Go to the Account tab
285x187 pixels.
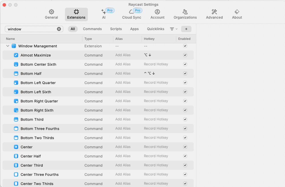point(157,14)
